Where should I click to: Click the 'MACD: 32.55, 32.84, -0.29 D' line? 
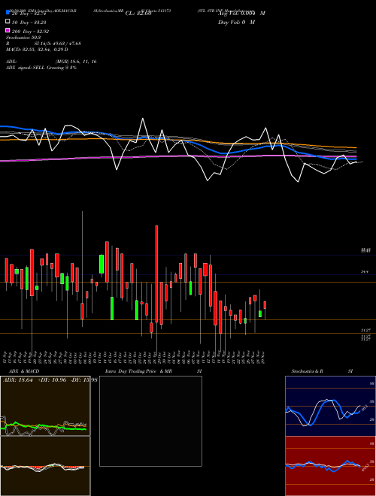(37, 50)
